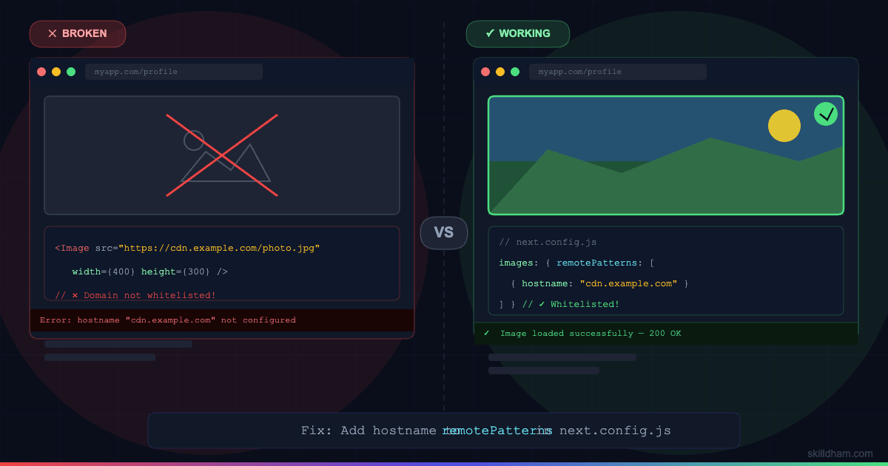Click the VS divider badge
888x466 pixels.
coord(444,232)
